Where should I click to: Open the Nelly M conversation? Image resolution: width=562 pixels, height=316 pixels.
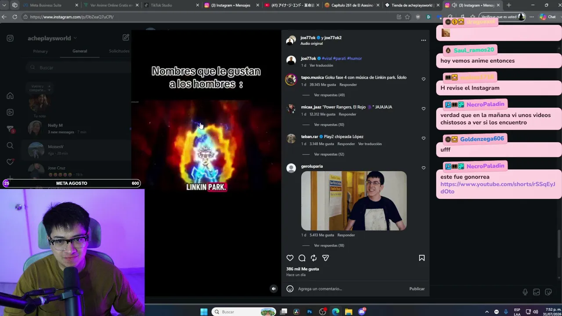[78, 128]
